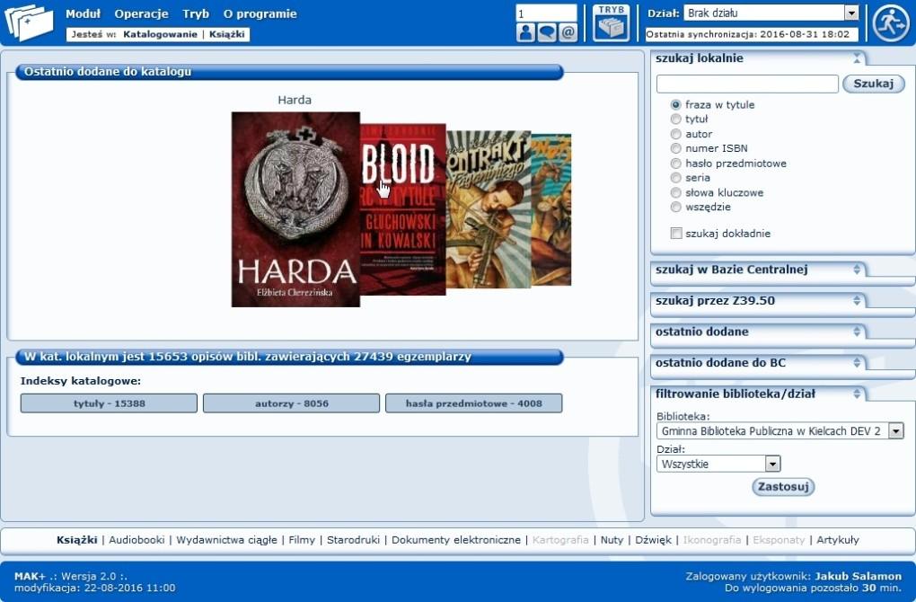Click the MAK+ folders logo icon
The image size is (916, 602).
click(x=29, y=22)
